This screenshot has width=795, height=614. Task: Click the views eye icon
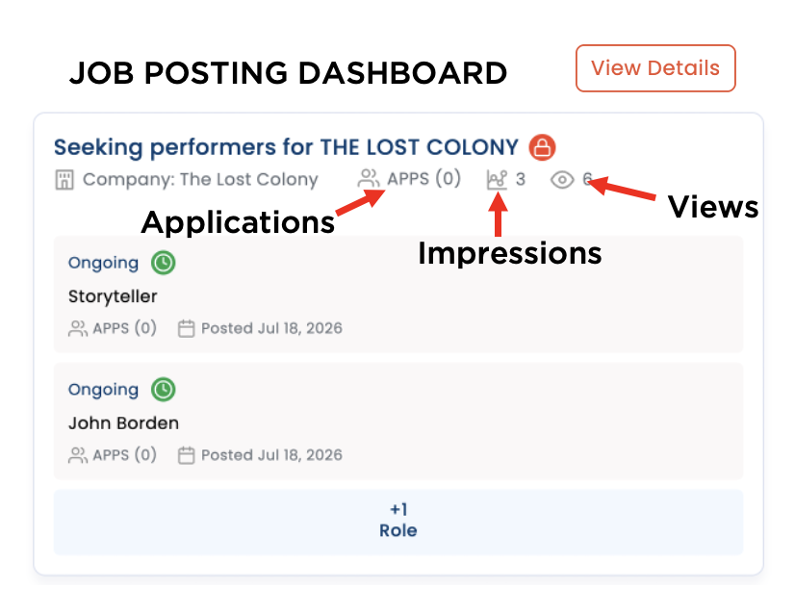(x=562, y=180)
